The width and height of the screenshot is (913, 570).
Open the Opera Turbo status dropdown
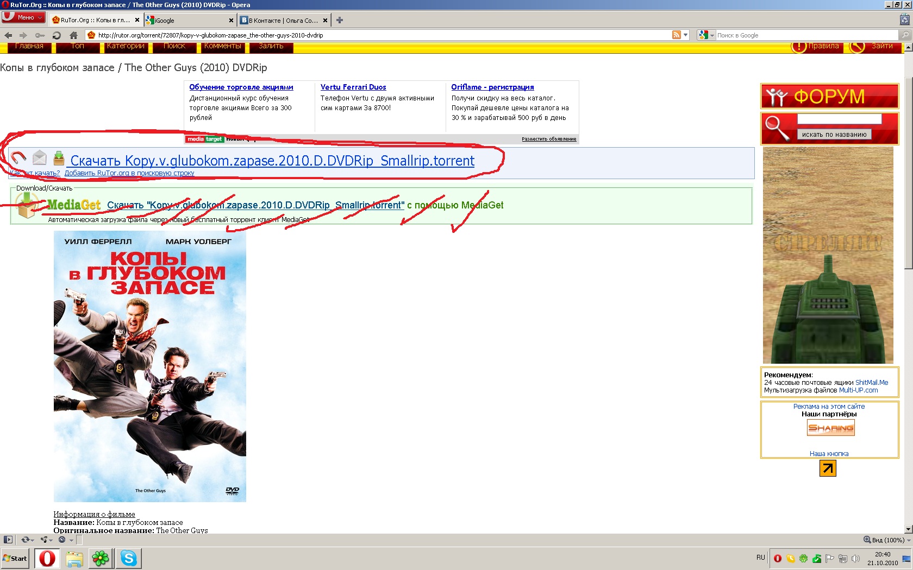[x=65, y=540]
